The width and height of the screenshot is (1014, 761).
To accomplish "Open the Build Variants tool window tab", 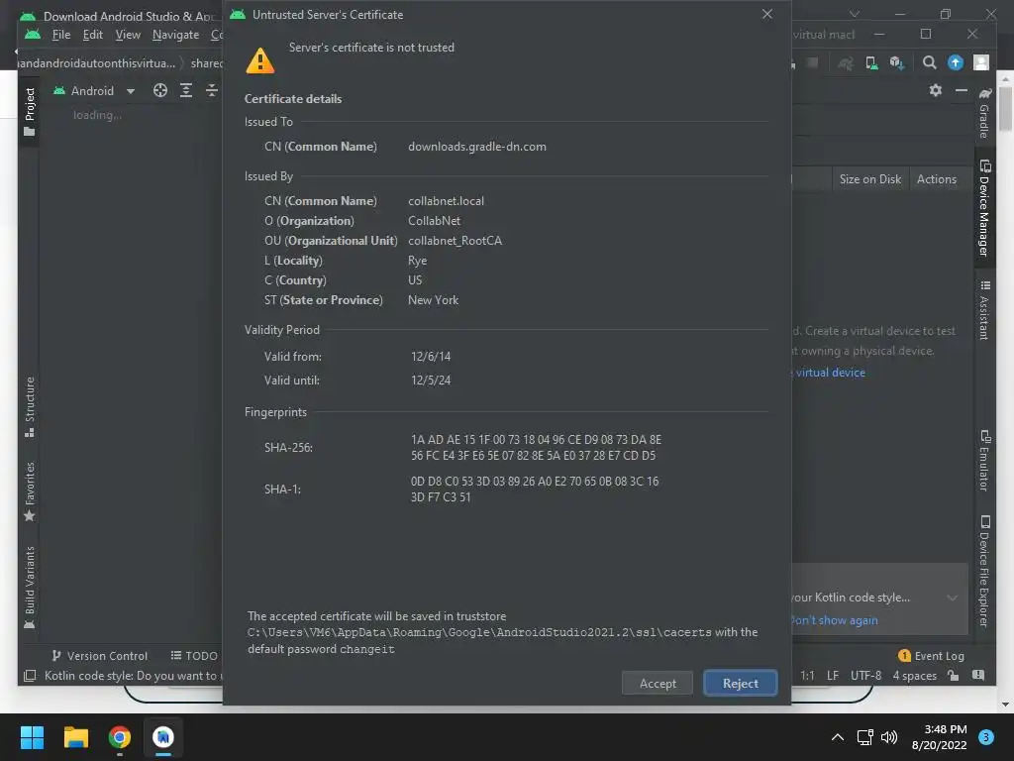I will pos(29,588).
